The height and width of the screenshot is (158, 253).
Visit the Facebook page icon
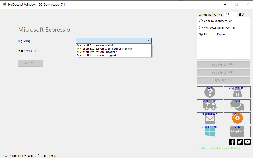[x=232, y=142]
